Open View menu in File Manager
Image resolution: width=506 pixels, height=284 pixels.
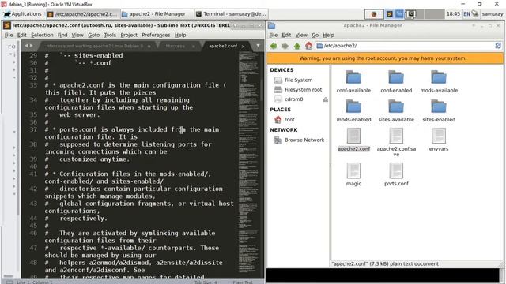(x=301, y=35)
